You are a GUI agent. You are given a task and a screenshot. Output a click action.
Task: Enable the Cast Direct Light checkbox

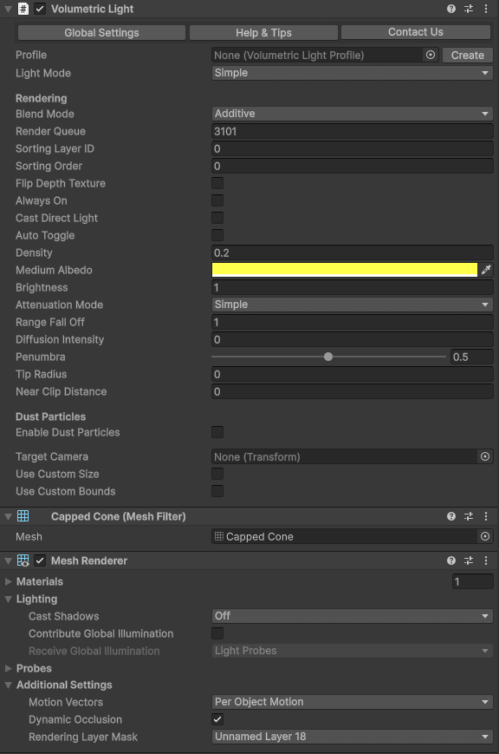coord(217,218)
